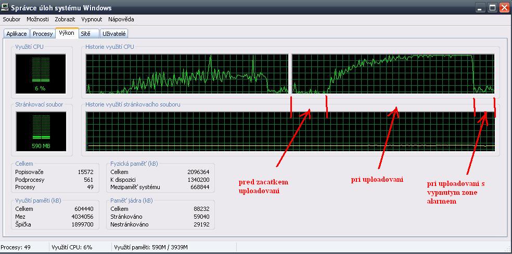512x254 pixels.
Task: Click the Mez value 4034056
Action: click(x=82, y=217)
